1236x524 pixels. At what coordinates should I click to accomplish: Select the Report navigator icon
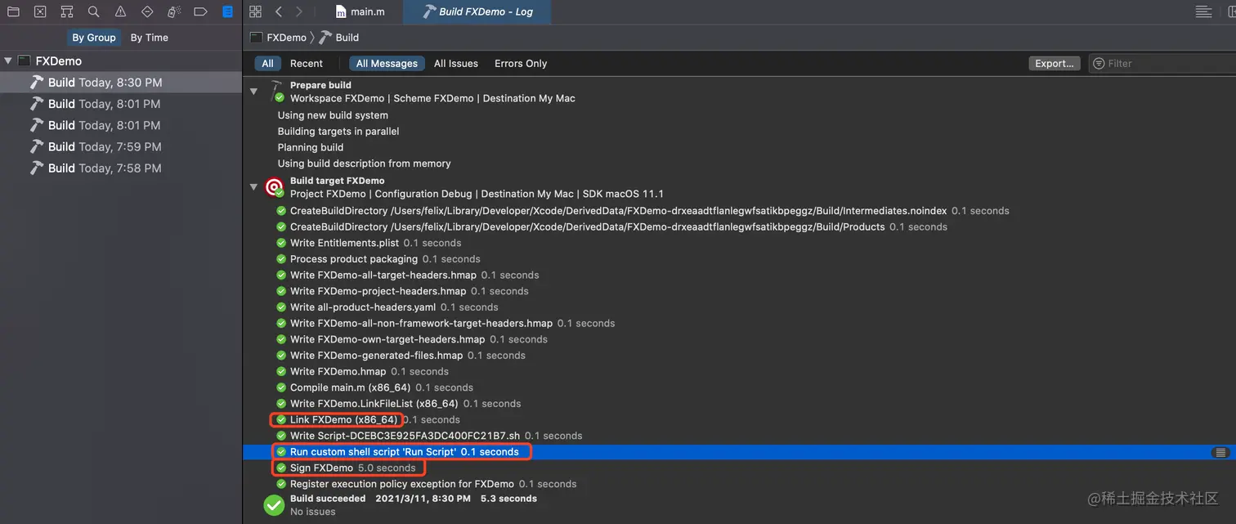(227, 11)
